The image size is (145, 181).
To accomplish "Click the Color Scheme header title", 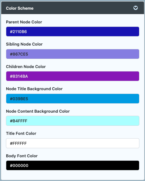I will pos(20,8).
